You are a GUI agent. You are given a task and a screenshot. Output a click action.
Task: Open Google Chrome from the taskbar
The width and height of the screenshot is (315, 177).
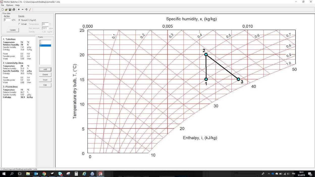44,174
